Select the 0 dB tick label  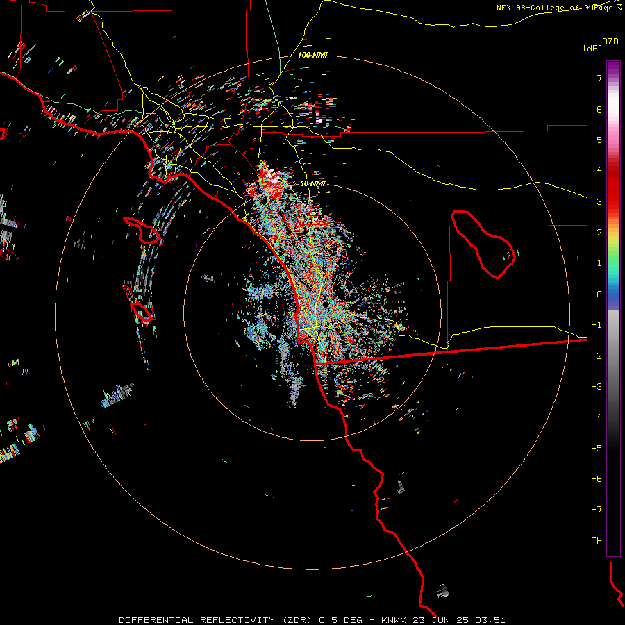(x=599, y=294)
